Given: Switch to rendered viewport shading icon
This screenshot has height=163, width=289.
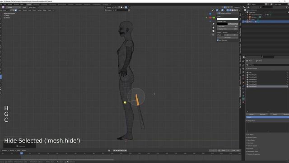Looking at the screenshot, I should coord(237,10).
